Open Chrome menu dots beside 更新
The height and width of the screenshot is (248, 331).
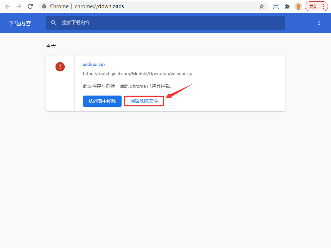click(323, 7)
